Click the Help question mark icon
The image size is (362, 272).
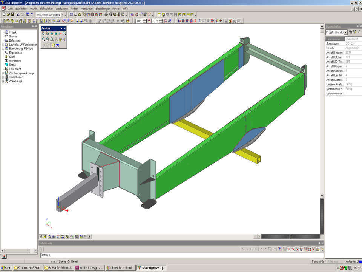pos(32,14)
